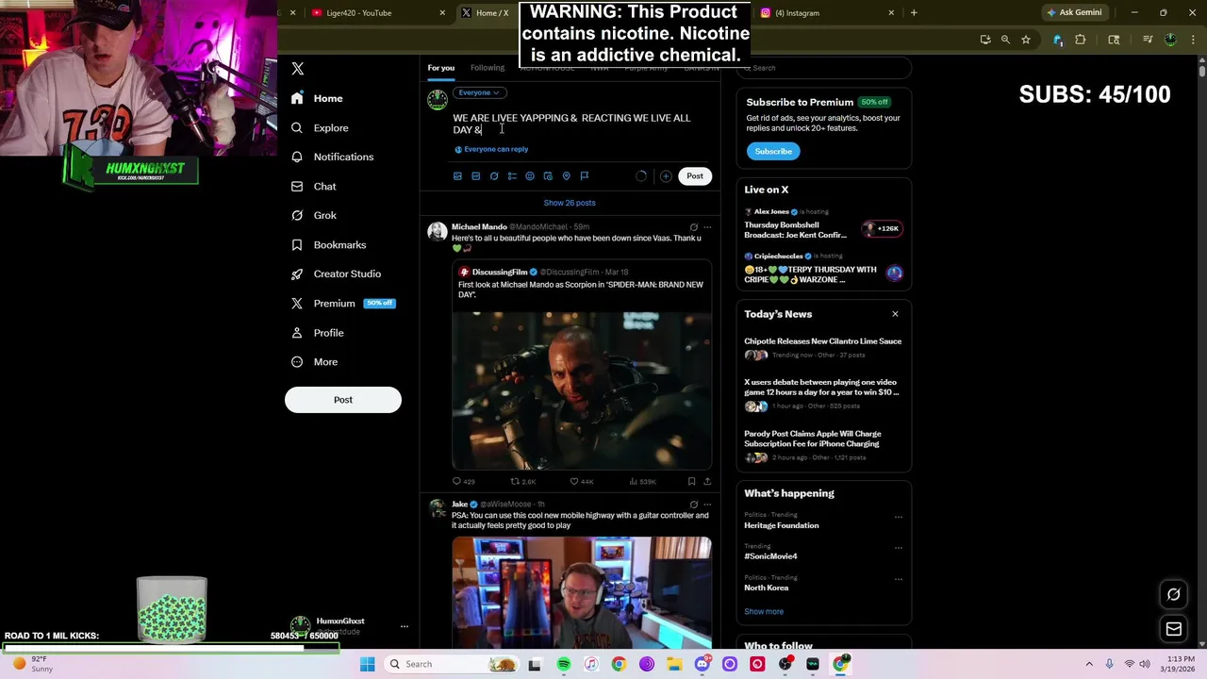This screenshot has width=1207, height=679.
Task: Open Explore in the X sidebar
Action: tap(320, 127)
